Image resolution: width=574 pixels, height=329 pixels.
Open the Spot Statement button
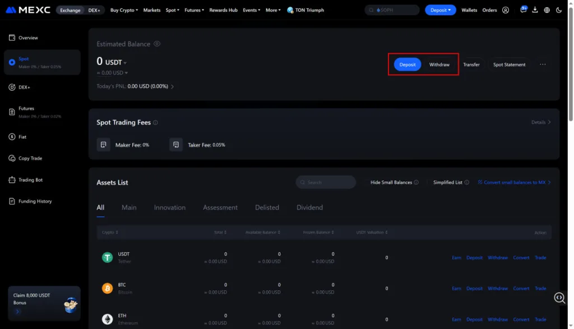coord(509,64)
